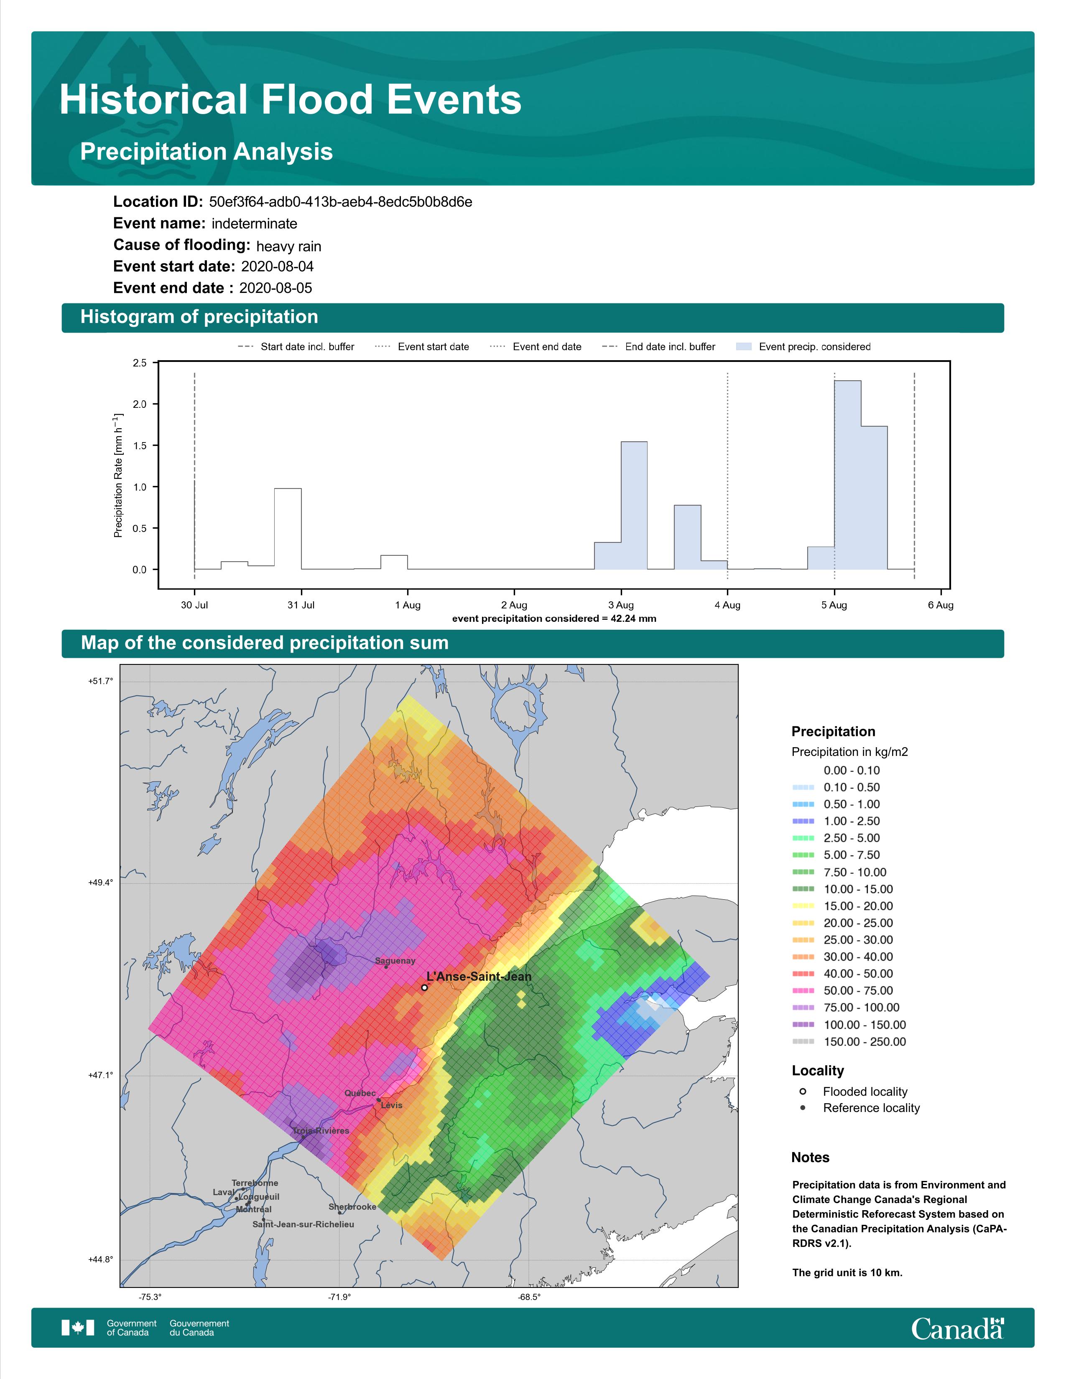
Task: Click the '3 Aug' x-axis tick label
Action: coord(621,605)
